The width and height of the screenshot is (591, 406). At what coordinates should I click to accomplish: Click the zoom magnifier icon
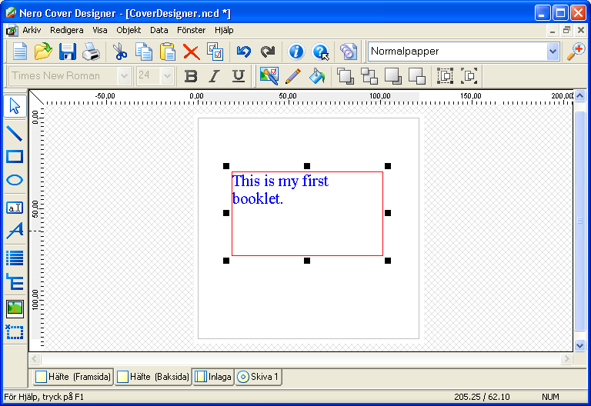click(x=576, y=52)
